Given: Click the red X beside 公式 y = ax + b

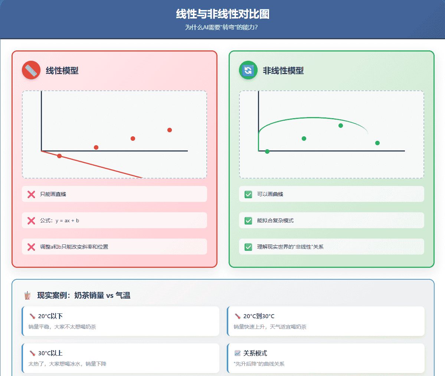Looking at the screenshot, I should pos(31,220).
